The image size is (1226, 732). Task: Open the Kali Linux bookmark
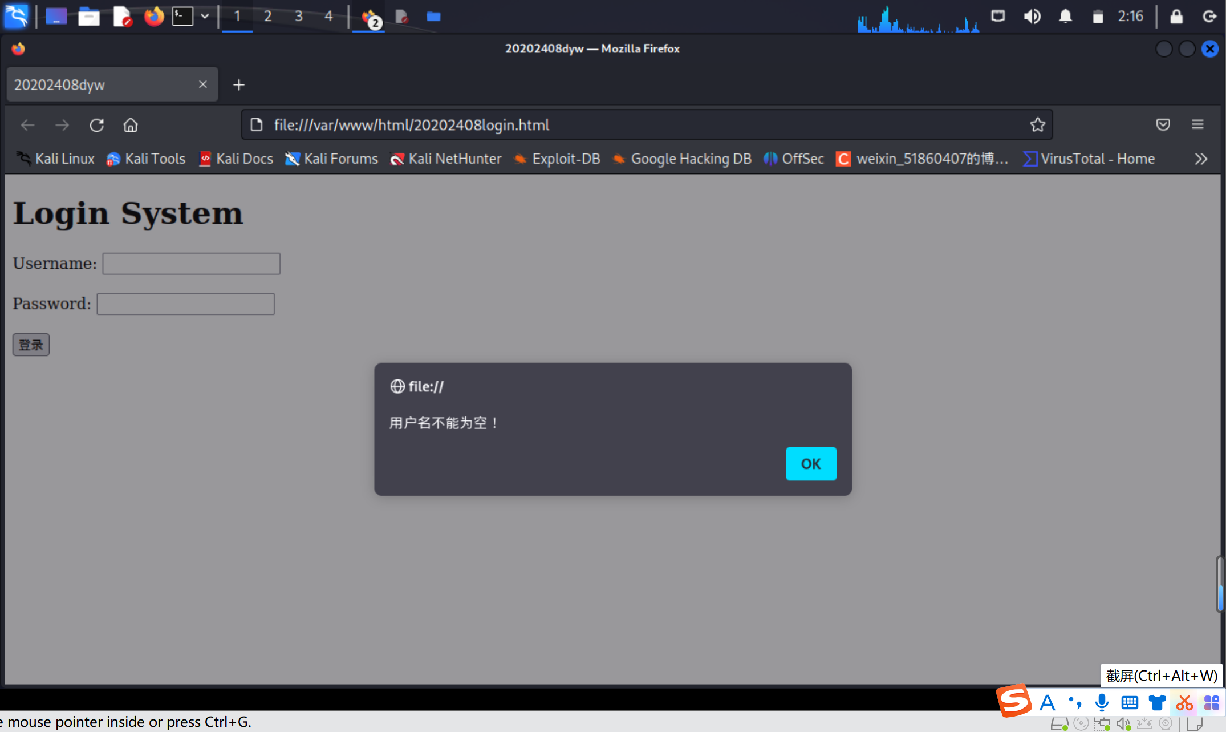point(56,159)
